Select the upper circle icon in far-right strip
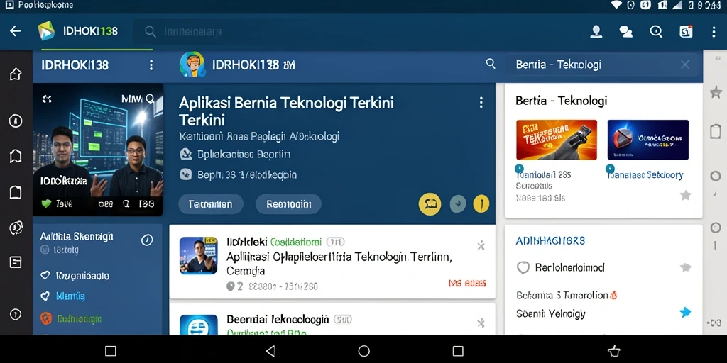 (x=716, y=176)
